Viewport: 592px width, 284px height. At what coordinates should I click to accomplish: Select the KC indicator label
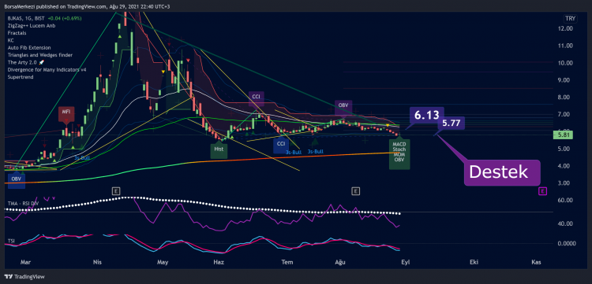pos(9,40)
